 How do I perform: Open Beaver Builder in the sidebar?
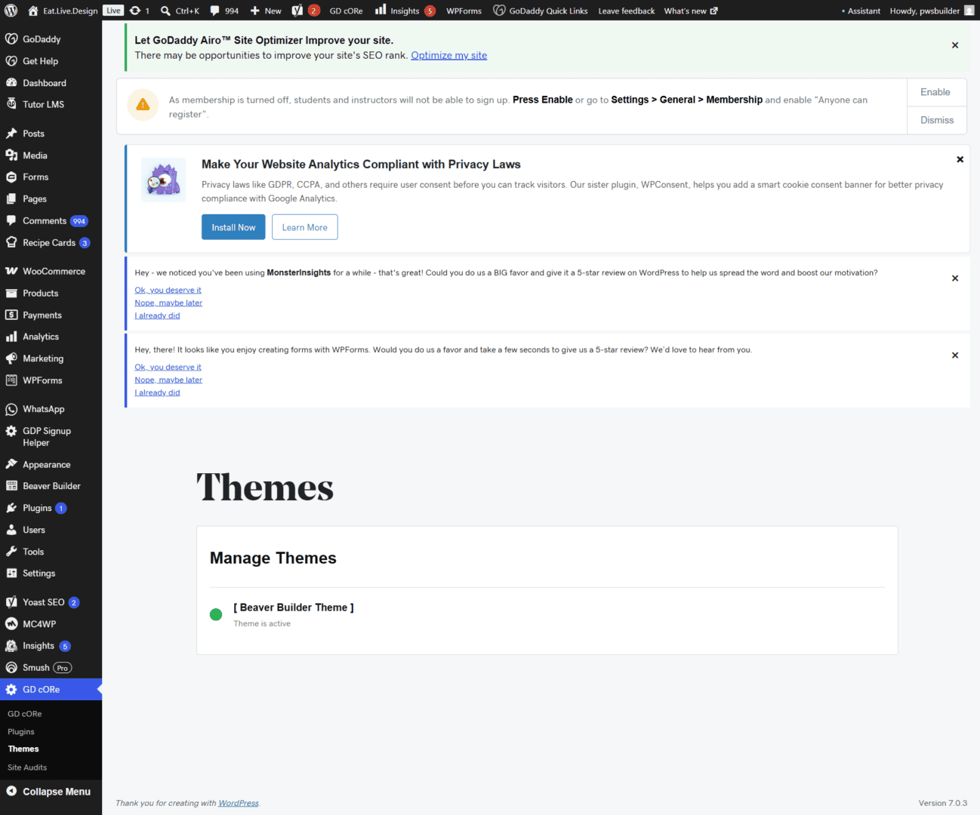tap(51, 487)
